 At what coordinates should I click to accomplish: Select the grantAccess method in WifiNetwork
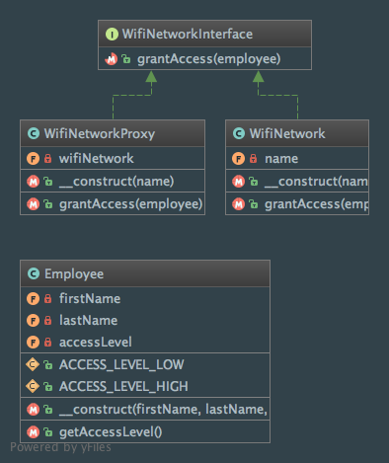pyautogui.click(x=316, y=204)
